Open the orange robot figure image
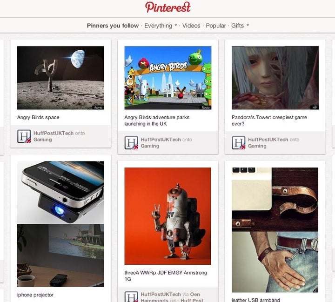This screenshot has width=335, height=302. [x=167, y=216]
